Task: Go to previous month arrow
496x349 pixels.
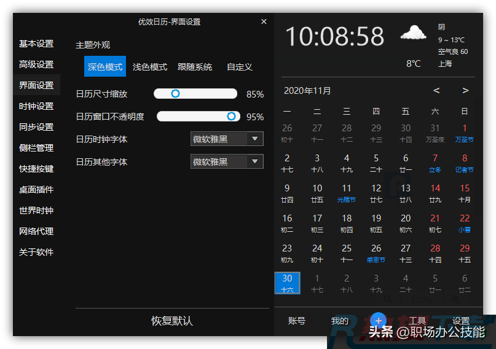Action: click(436, 91)
